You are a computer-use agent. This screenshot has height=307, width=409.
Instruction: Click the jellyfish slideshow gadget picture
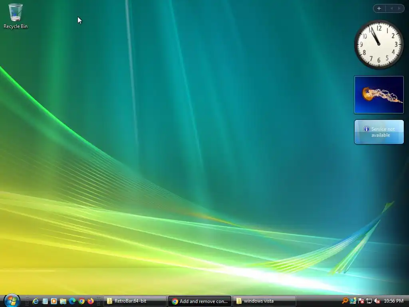[x=379, y=95]
